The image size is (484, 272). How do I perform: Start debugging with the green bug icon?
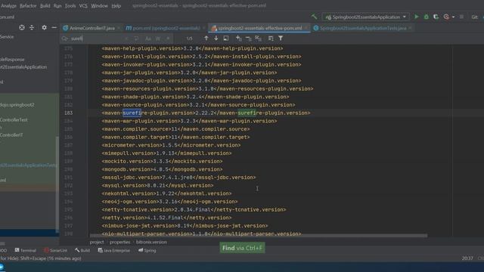tap(427, 17)
